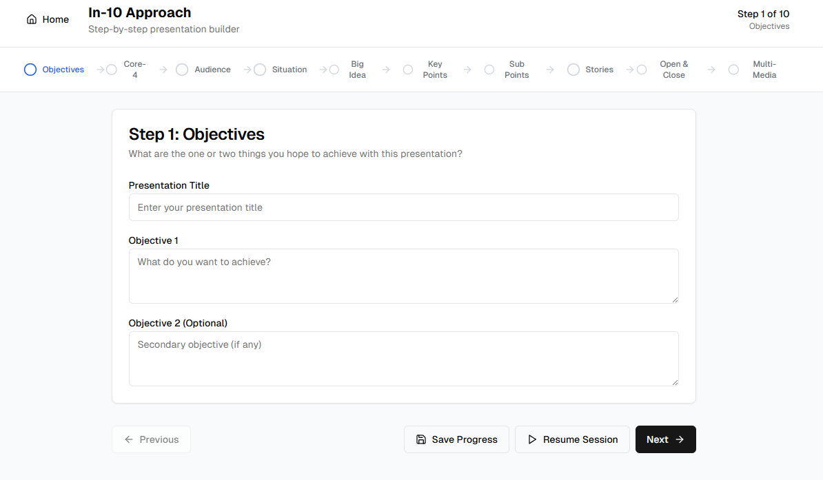
Task: Click the Resume Session button
Action: coord(572,439)
